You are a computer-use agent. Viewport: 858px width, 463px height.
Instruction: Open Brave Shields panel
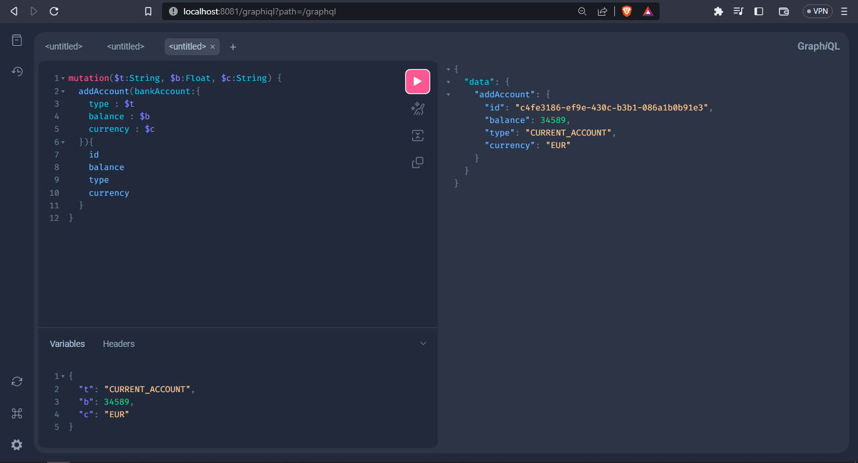pyautogui.click(x=627, y=11)
